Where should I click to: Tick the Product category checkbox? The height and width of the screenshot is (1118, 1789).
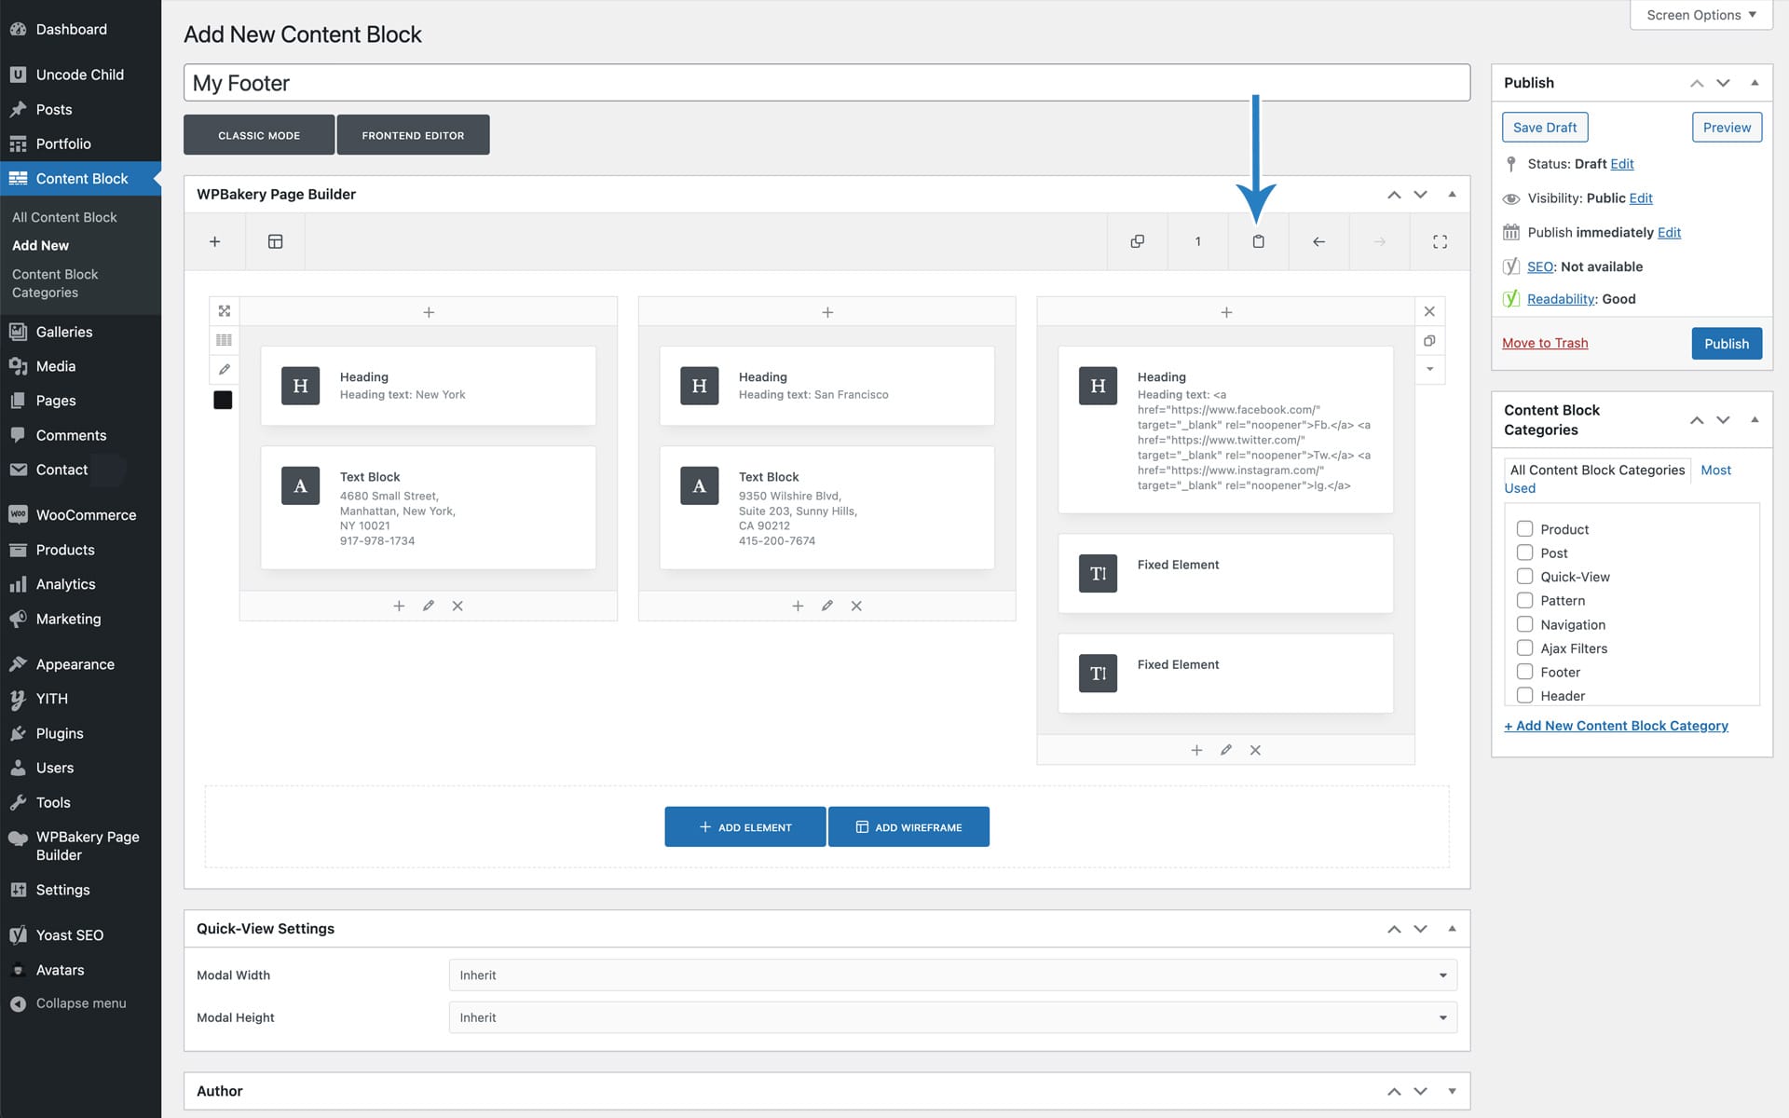coord(1524,529)
